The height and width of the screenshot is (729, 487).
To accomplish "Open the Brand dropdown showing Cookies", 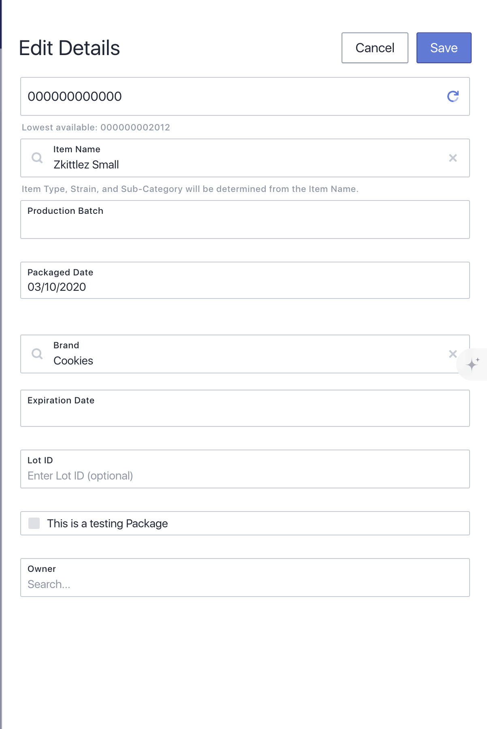I will coord(245,354).
